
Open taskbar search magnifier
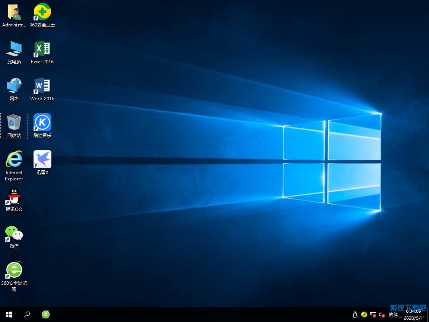[x=27, y=315]
